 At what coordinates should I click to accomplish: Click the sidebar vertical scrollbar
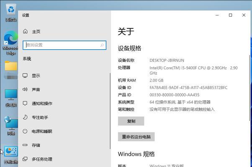(x=110, y=111)
